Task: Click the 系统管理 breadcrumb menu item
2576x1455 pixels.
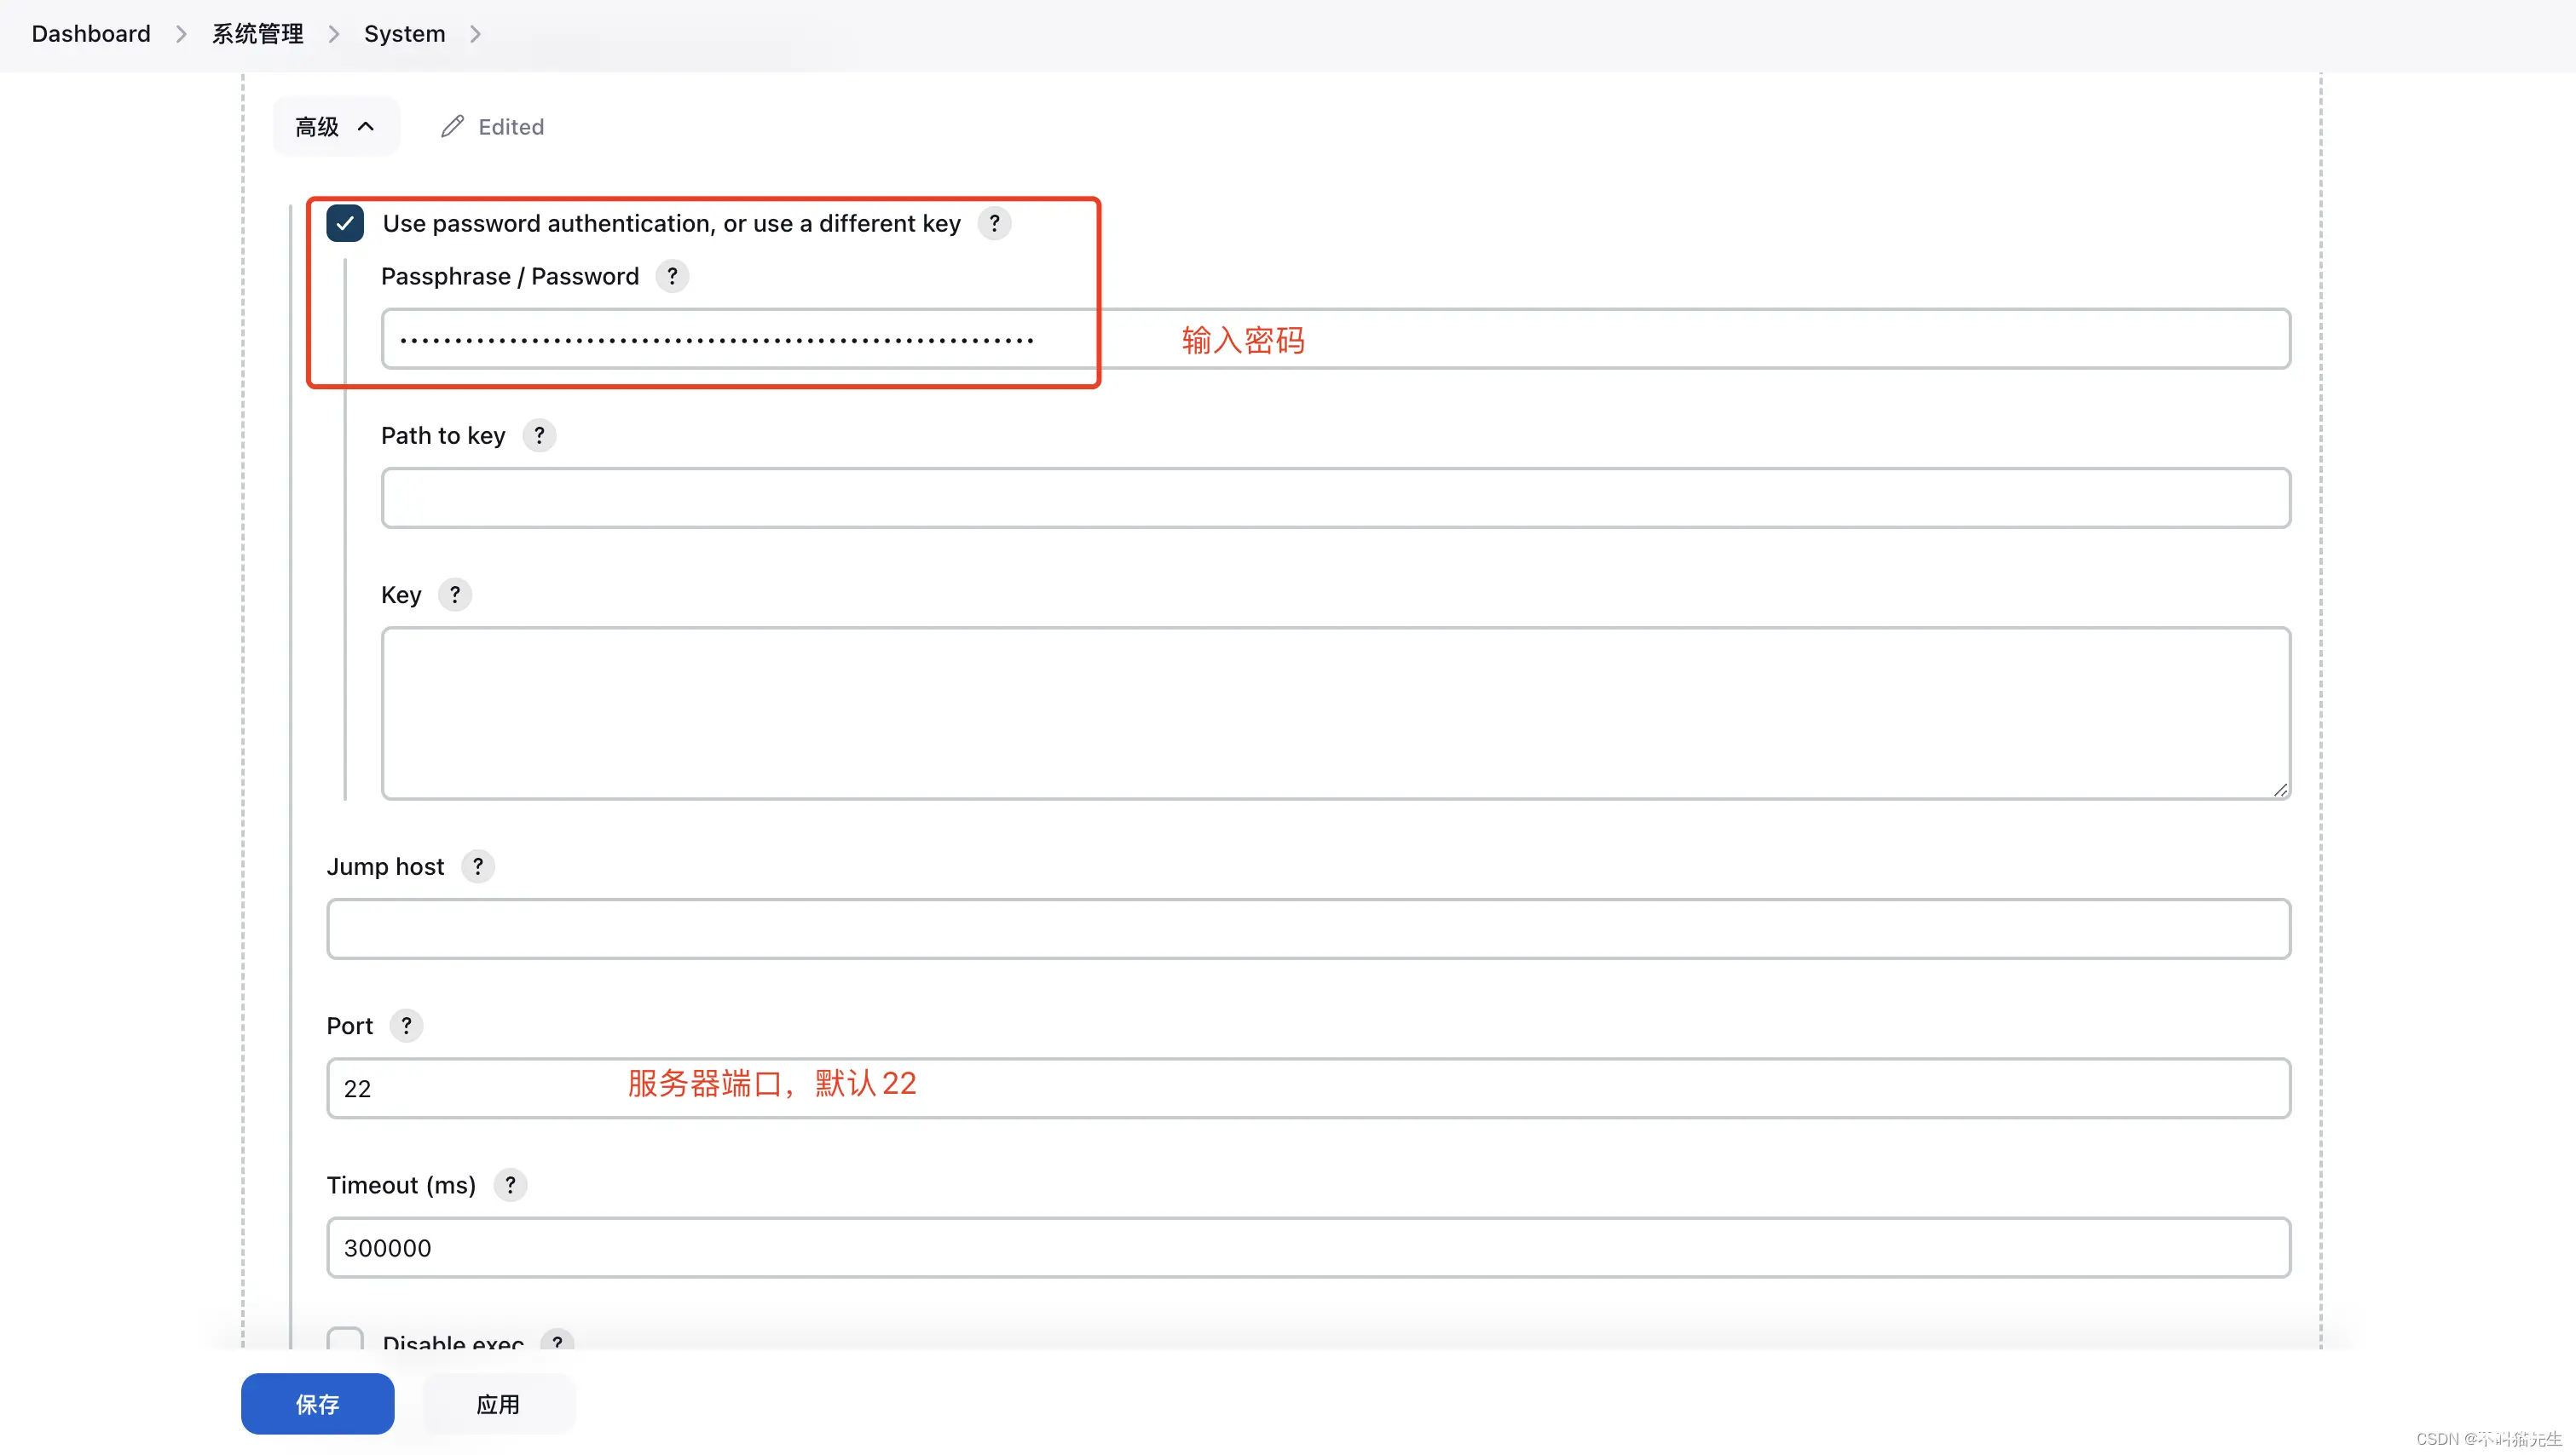Action: coord(257,33)
